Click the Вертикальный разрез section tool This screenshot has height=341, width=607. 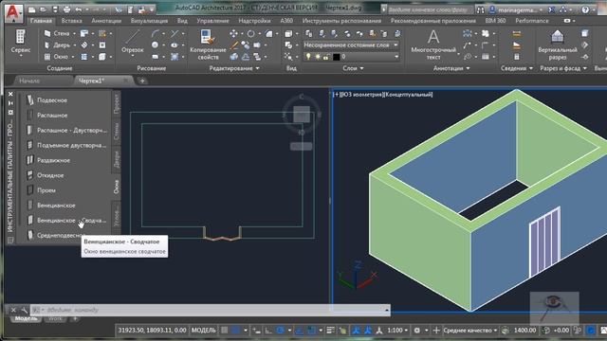coord(558,45)
